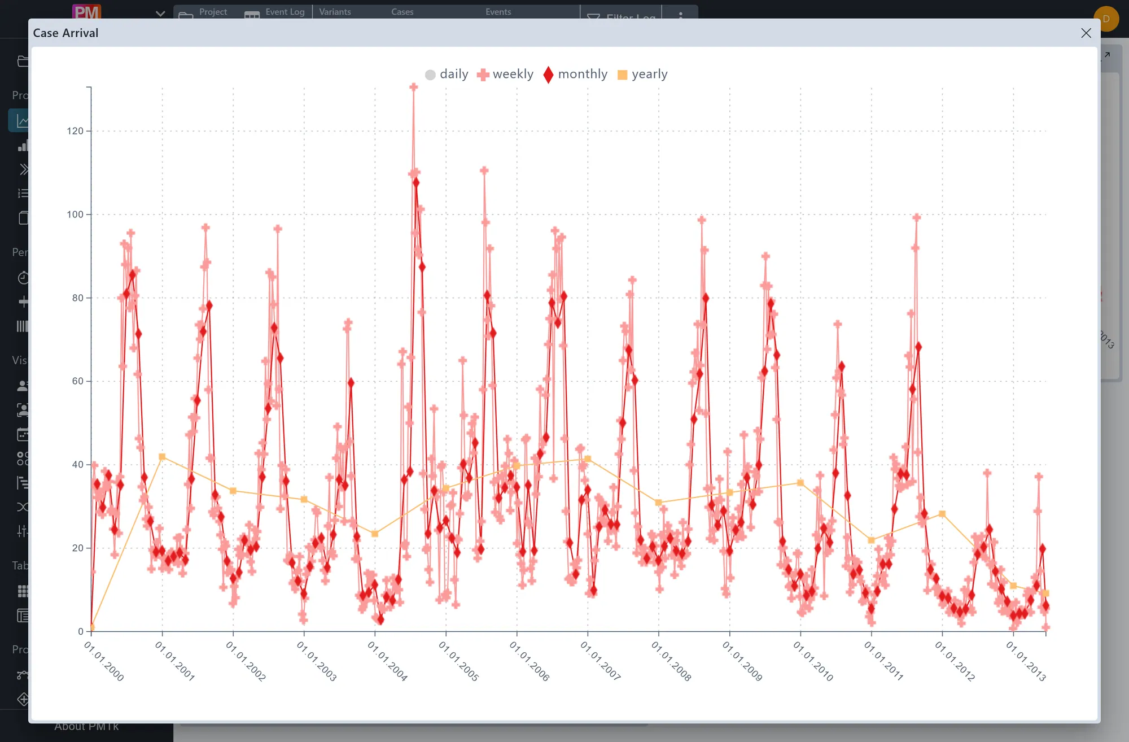
Task: Select yearly data point at 01.01.2010
Action: (x=800, y=483)
